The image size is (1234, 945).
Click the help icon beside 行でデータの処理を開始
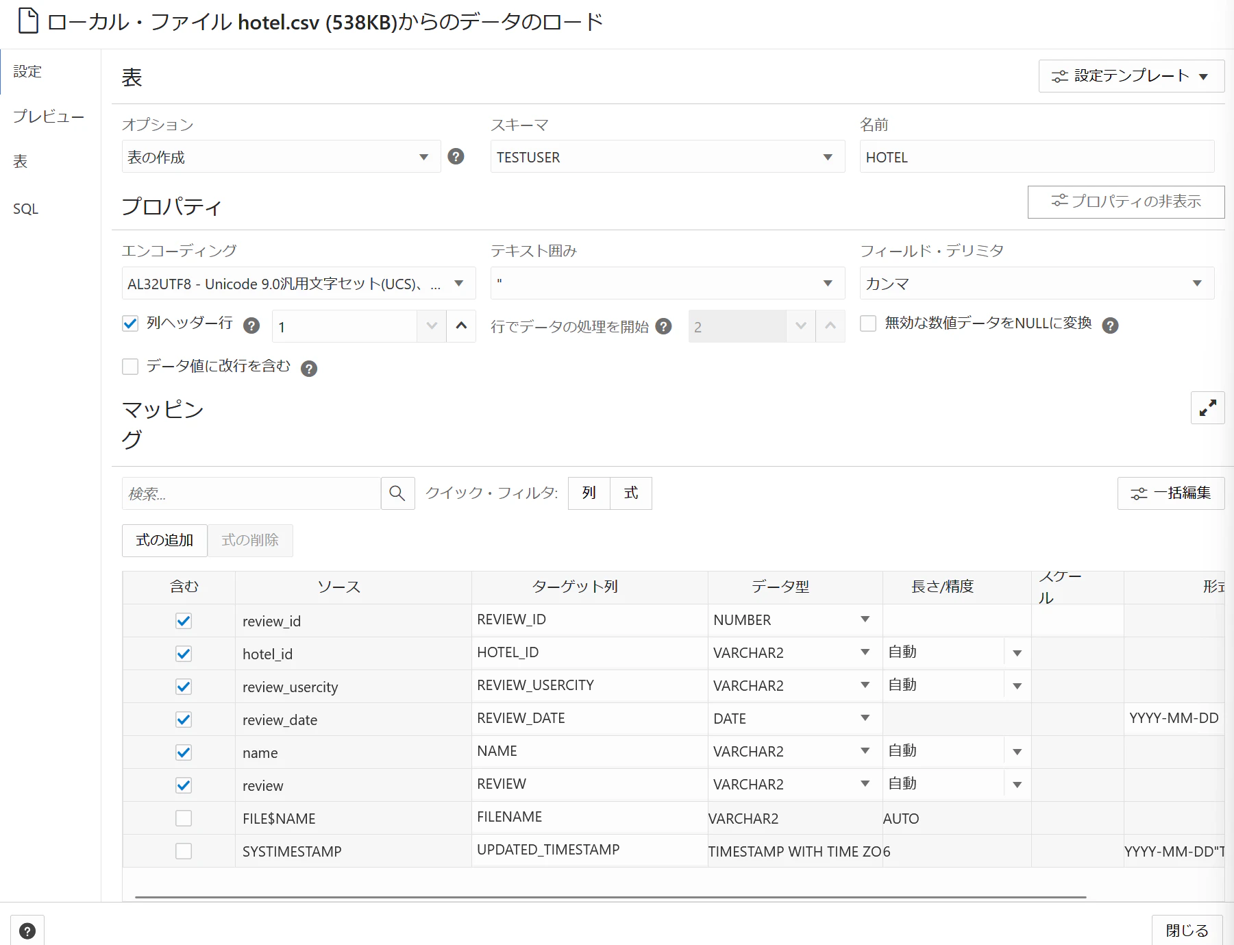pos(663,326)
